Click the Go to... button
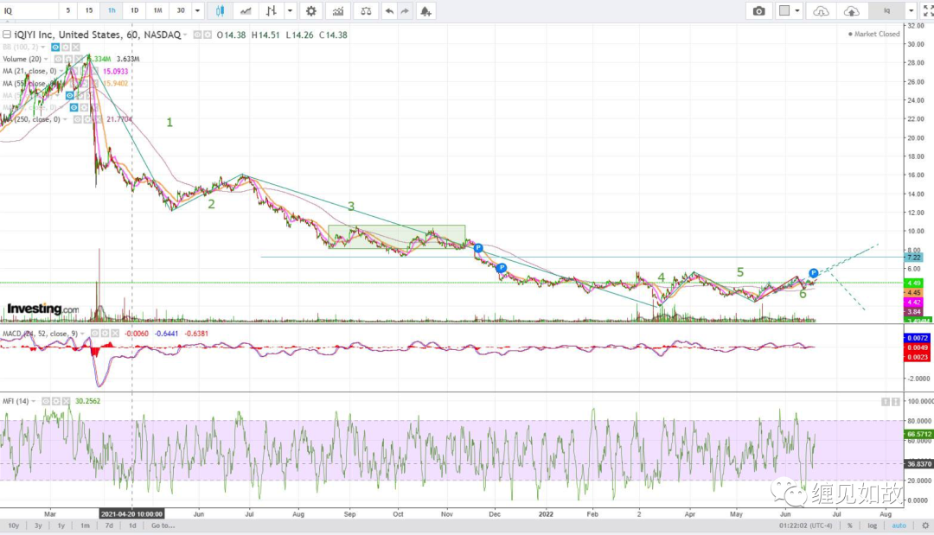 [163, 525]
